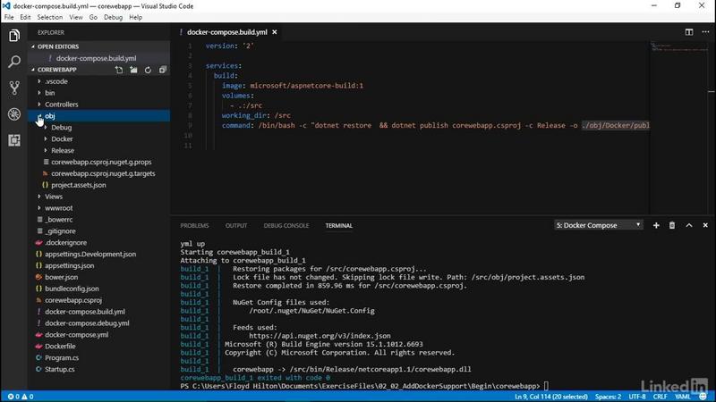The height and width of the screenshot is (402, 716).
Task: Open project.assets.json file
Action: (x=79, y=185)
